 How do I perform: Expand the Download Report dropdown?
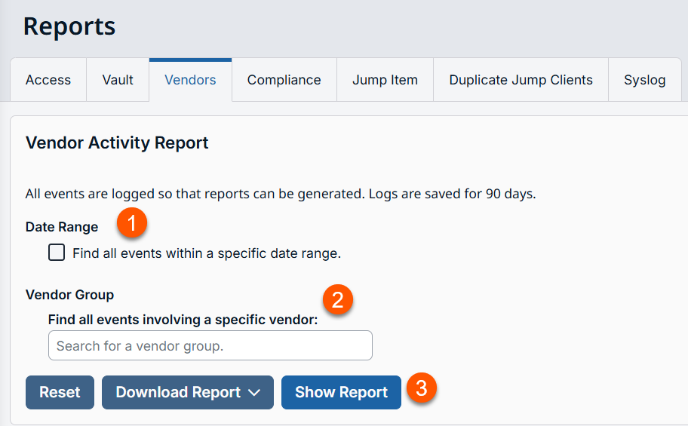click(x=188, y=392)
